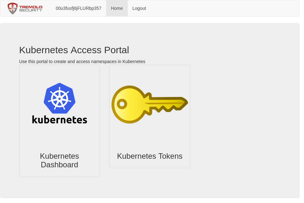Click the Tremolo Security shield logo
304x203 pixels.
pyautogui.click(x=12, y=9)
